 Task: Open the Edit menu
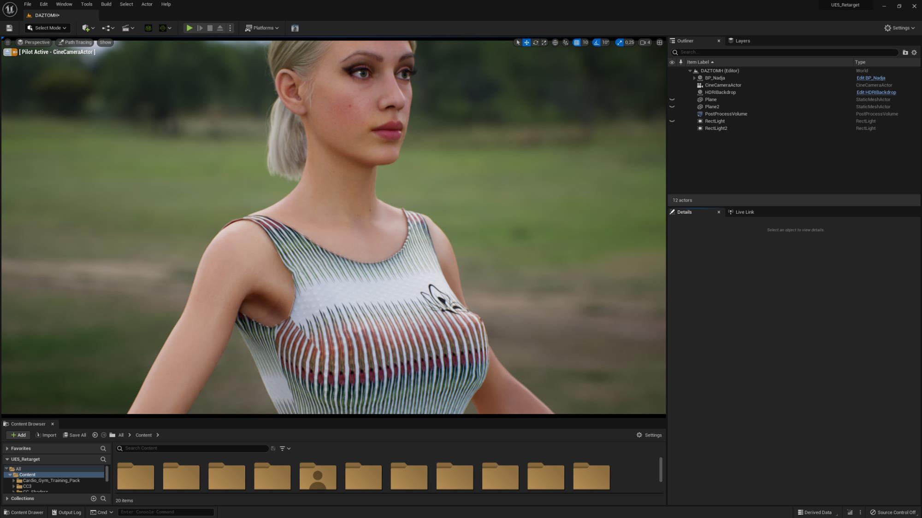[44, 4]
